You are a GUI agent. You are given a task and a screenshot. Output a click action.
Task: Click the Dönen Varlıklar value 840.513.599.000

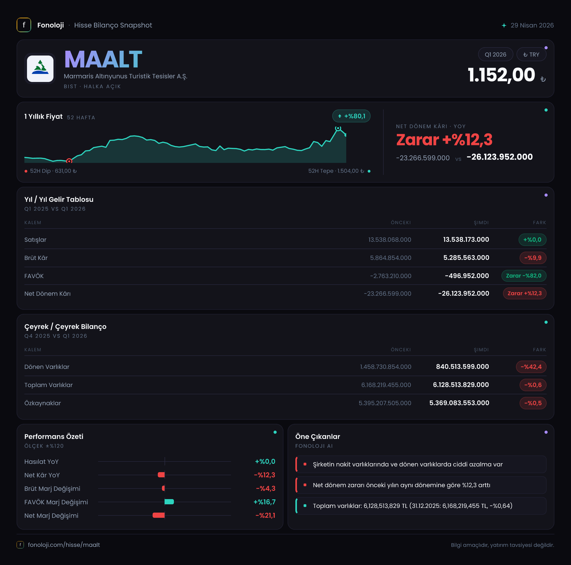coord(463,367)
